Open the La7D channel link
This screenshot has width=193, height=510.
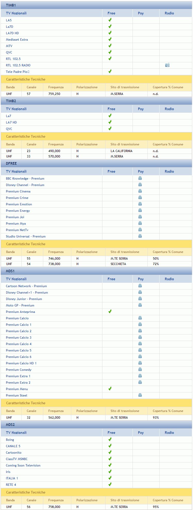10,27
